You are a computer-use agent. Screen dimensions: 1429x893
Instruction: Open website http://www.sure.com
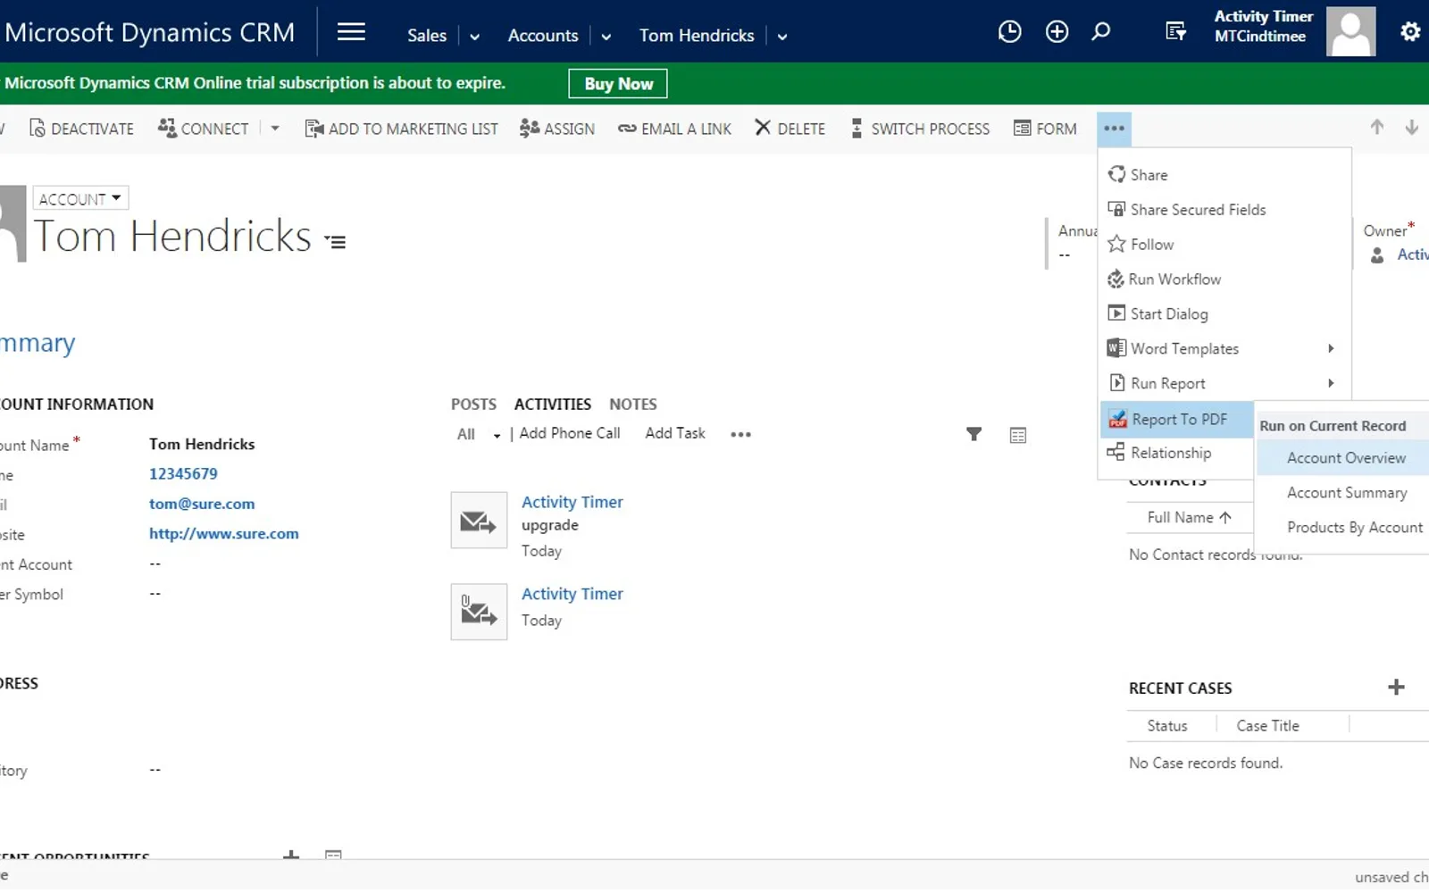click(223, 534)
